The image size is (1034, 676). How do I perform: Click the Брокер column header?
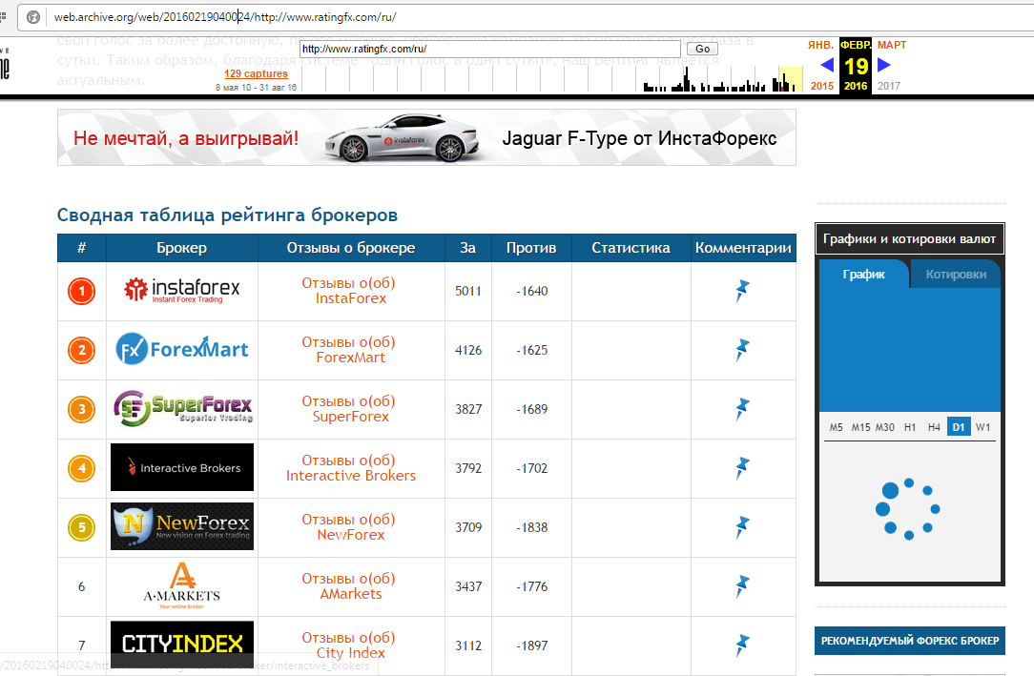coord(182,248)
